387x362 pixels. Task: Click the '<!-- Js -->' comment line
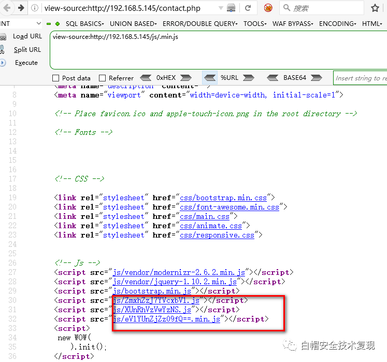77,263
